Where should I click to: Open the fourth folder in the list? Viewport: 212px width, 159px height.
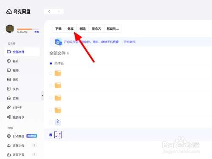click(58, 110)
